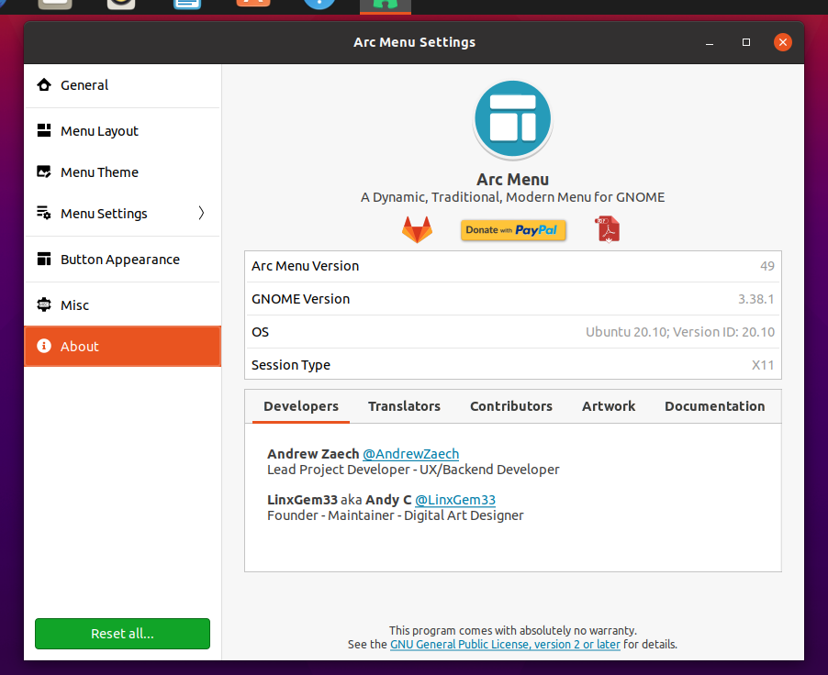This screenshot has width=828, height=675.
Task: Select the Misc page
Action: (122, 305)
